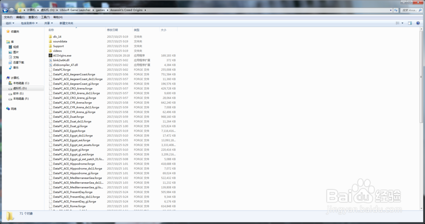Open Local Disk (F:) in sidebar
Image resolution: width=425 pixels, height=224 pixels.
pos(19,99)
